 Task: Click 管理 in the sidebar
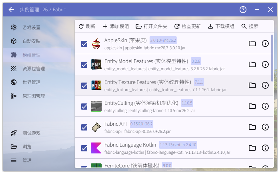(37, 160)
